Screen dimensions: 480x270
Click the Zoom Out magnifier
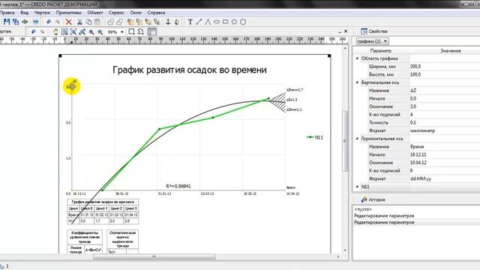pyautogui.click(x=100, y=31)
